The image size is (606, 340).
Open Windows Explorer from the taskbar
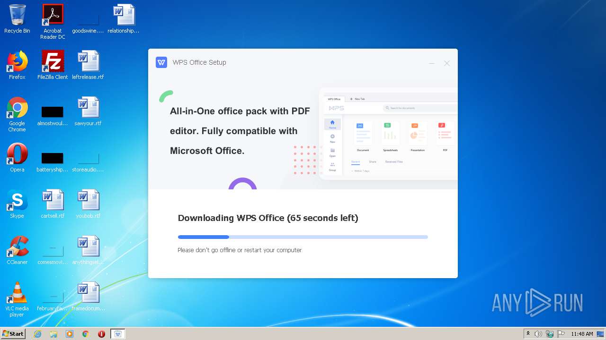click(53, 334)
